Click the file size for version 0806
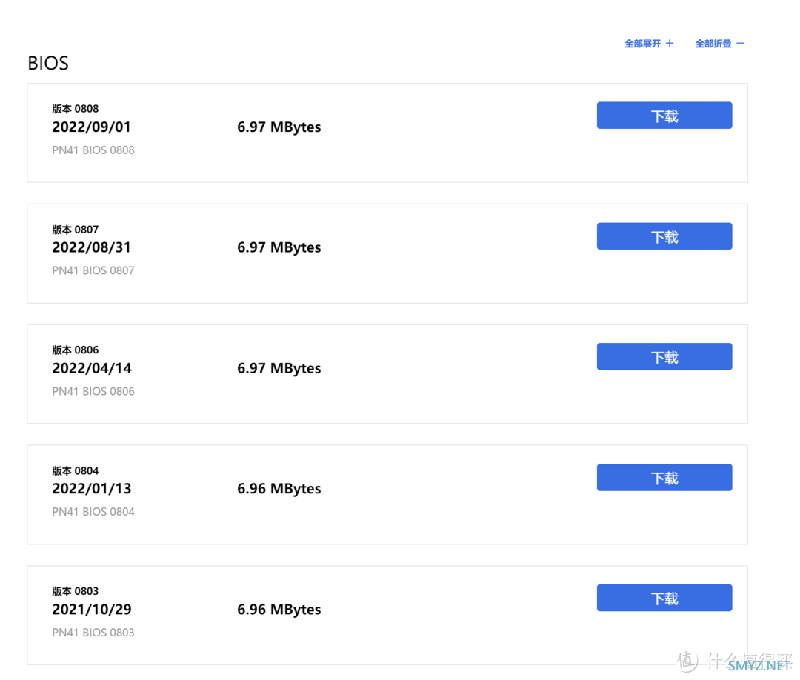Viewport: 800px width, 680px height. coord(279,368)
